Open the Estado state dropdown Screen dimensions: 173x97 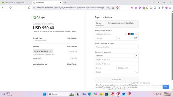(116, 72)
